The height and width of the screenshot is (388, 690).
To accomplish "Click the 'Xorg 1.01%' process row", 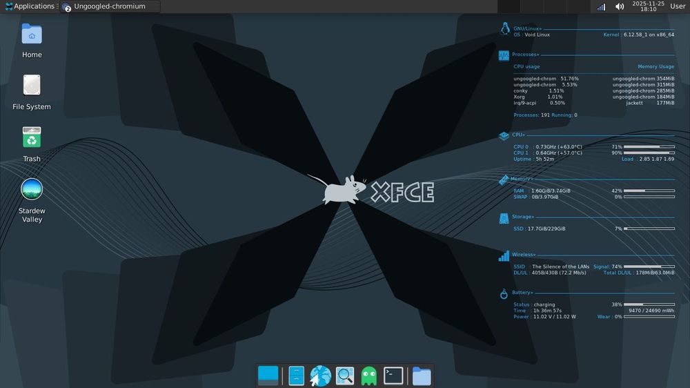I will point(538,97).
